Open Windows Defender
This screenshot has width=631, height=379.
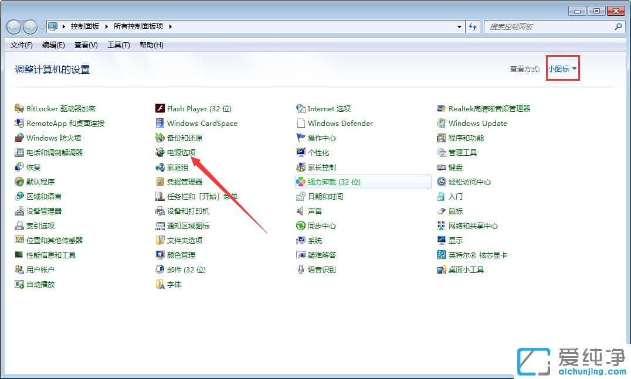(341, 123)
